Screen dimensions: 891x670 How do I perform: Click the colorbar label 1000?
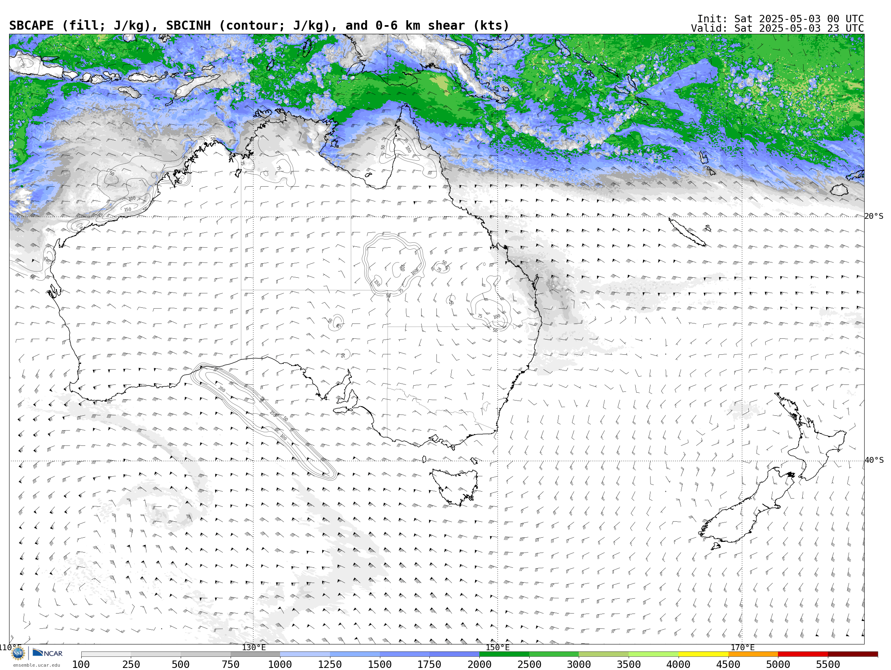tap(280, 665)
